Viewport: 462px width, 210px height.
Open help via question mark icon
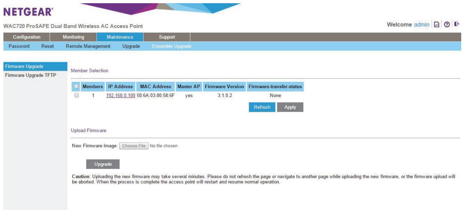point(447,25)
